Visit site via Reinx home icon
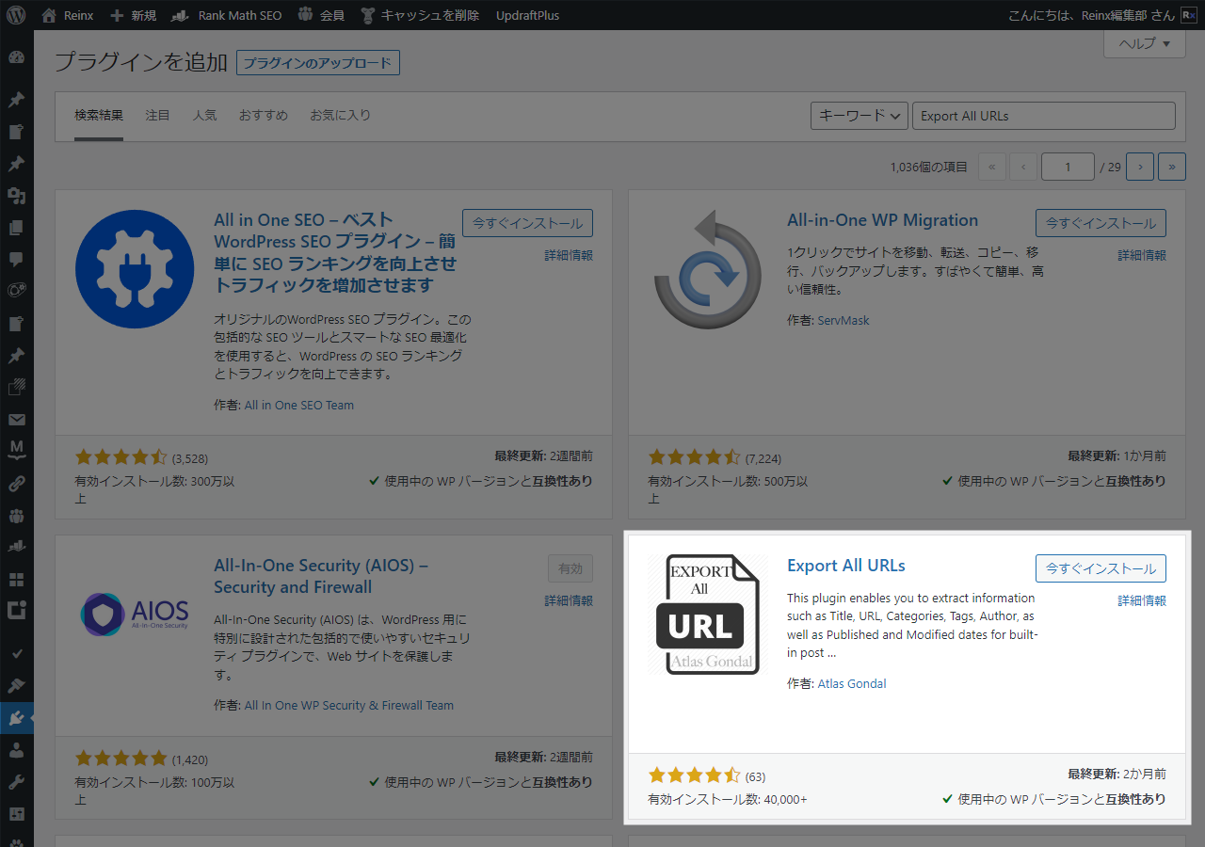This screenshot has height=847, width=1205. click(67, 15)
